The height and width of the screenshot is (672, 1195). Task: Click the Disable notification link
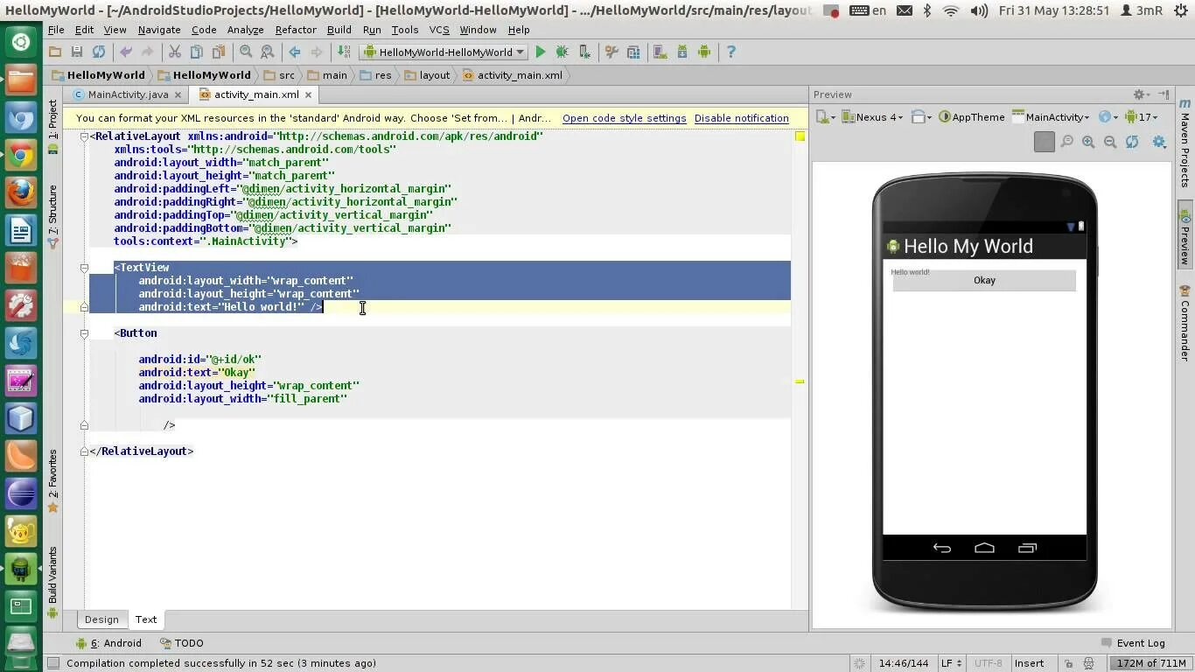point(742,118)
